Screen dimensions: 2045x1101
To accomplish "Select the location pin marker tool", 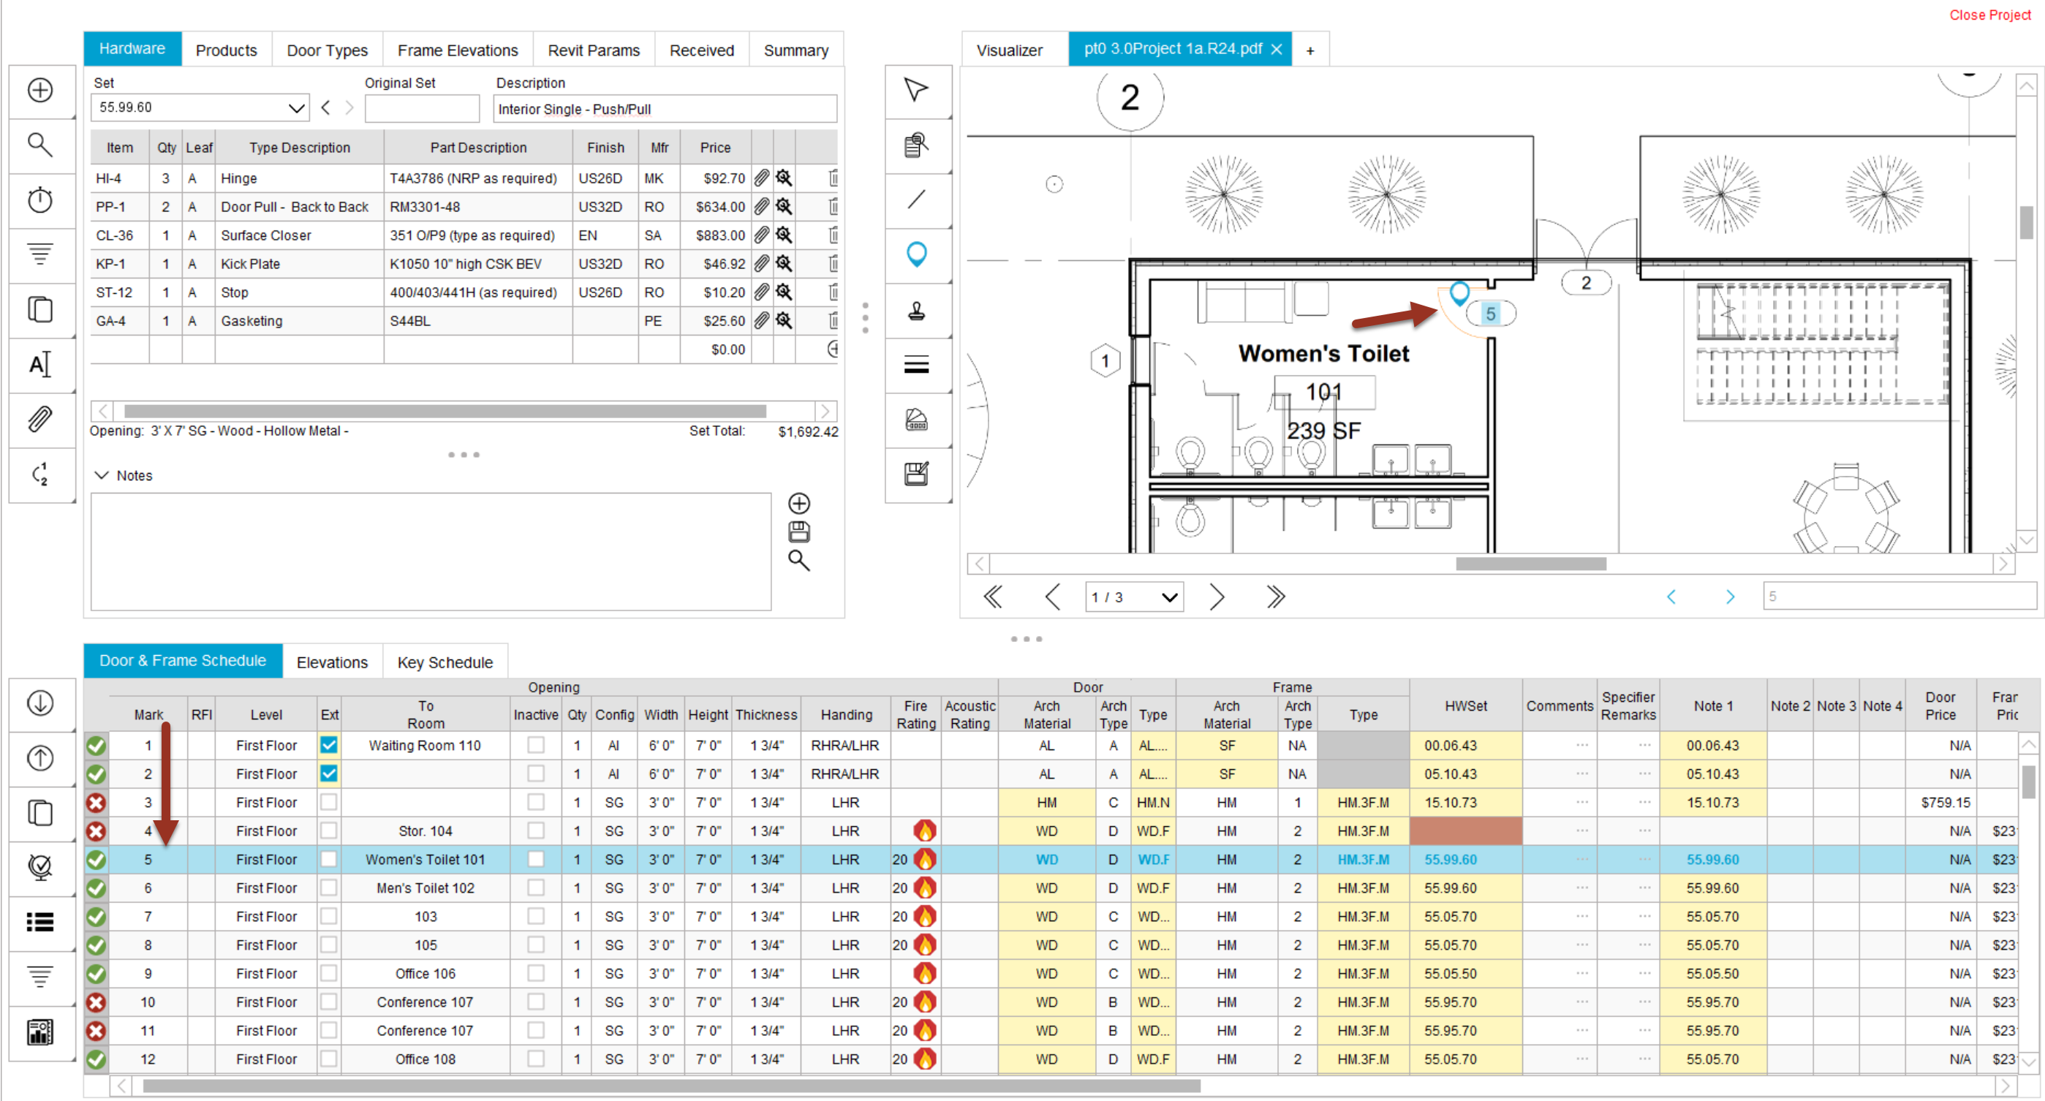I will [916, 255].
